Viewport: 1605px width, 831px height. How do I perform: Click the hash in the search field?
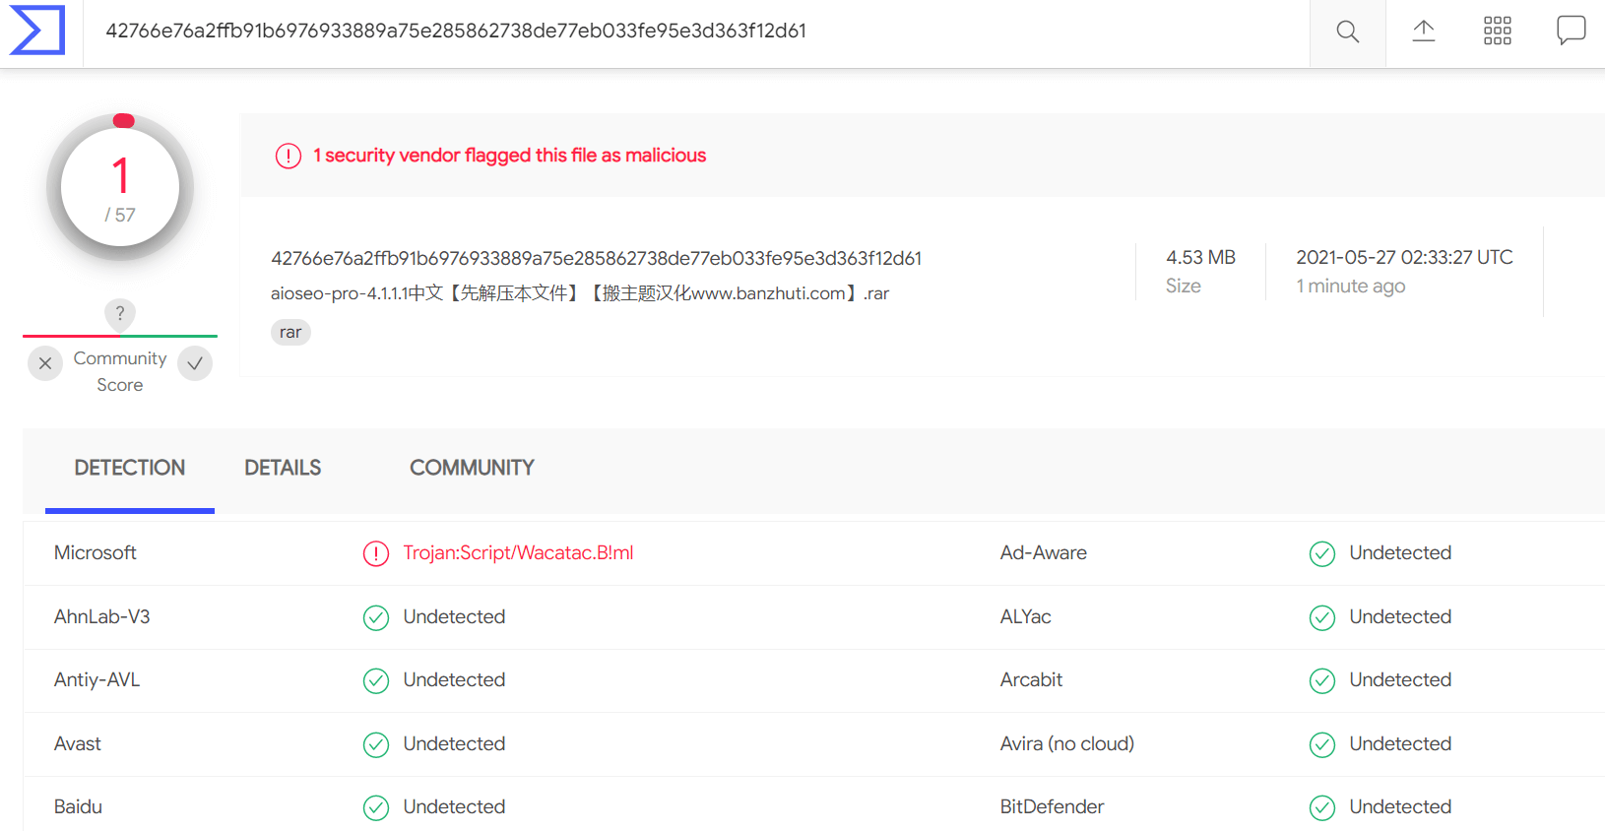coord(456,31)
